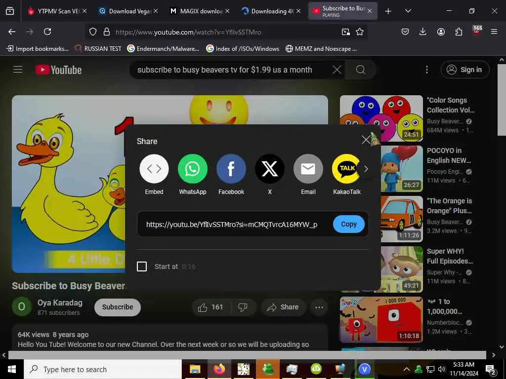The image size is (506, 379).
Task: Open the Share button below the video
Action: 283,307
